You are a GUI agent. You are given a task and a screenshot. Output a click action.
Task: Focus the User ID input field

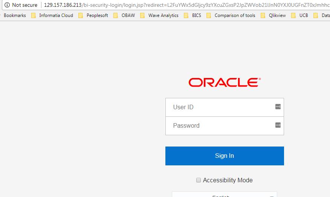point(220,107)
